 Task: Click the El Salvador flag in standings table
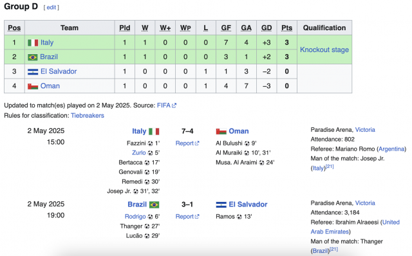pyautogui.click(x=33, y=71)
